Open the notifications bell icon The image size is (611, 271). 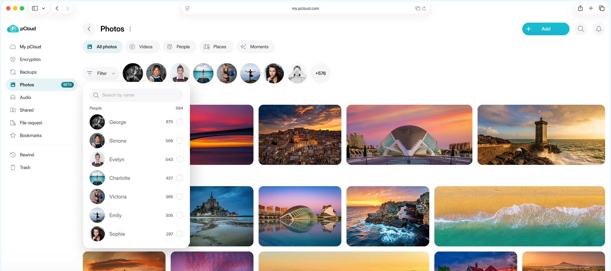(599, 29)
